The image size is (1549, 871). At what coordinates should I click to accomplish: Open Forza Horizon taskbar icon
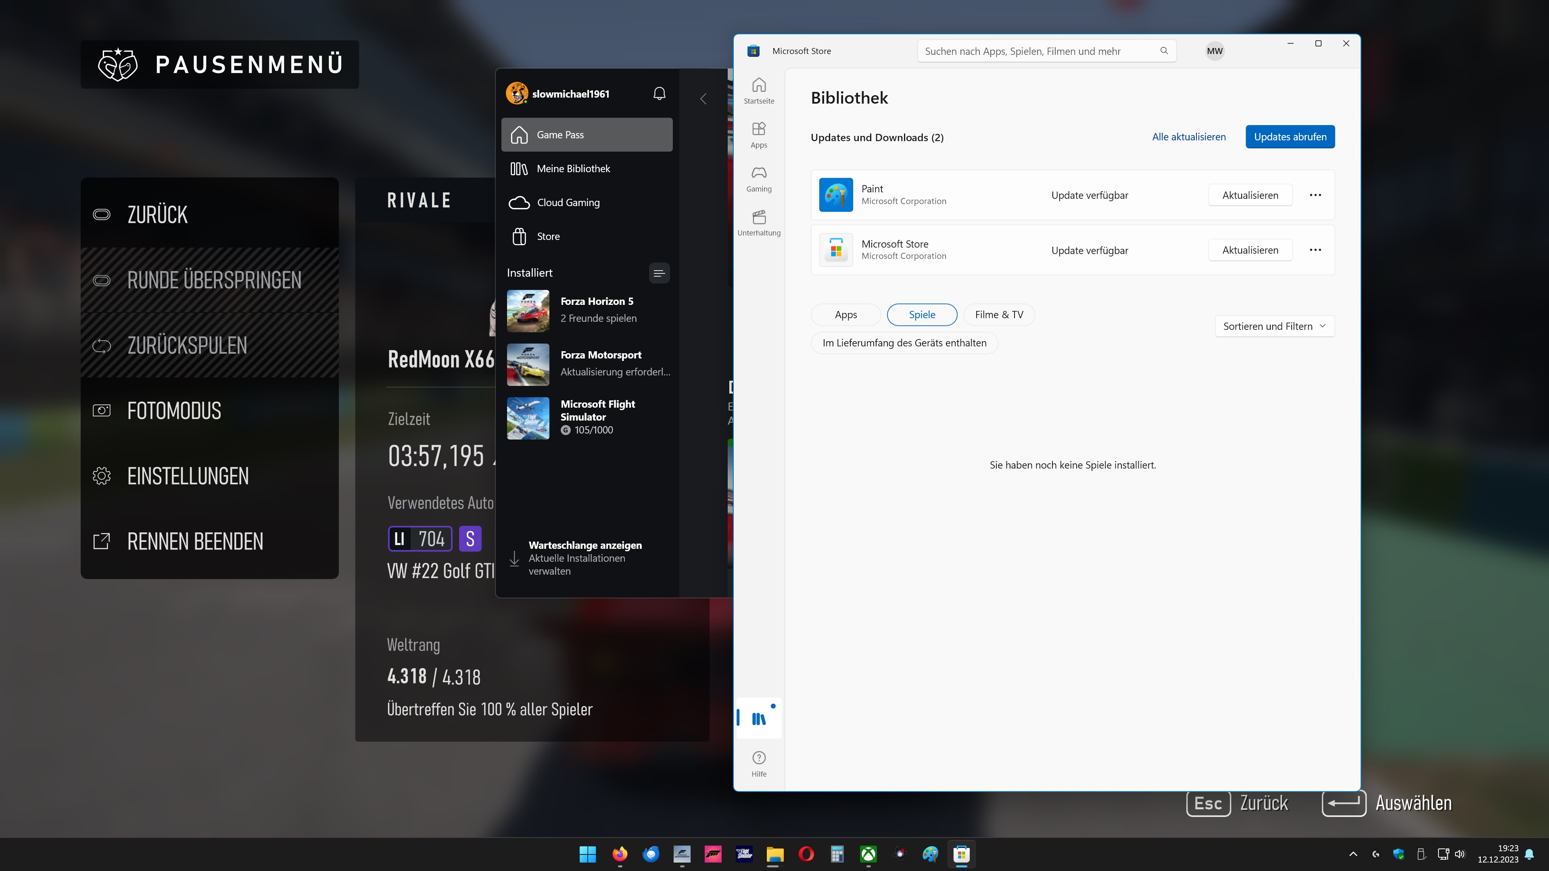pos(713,854)
